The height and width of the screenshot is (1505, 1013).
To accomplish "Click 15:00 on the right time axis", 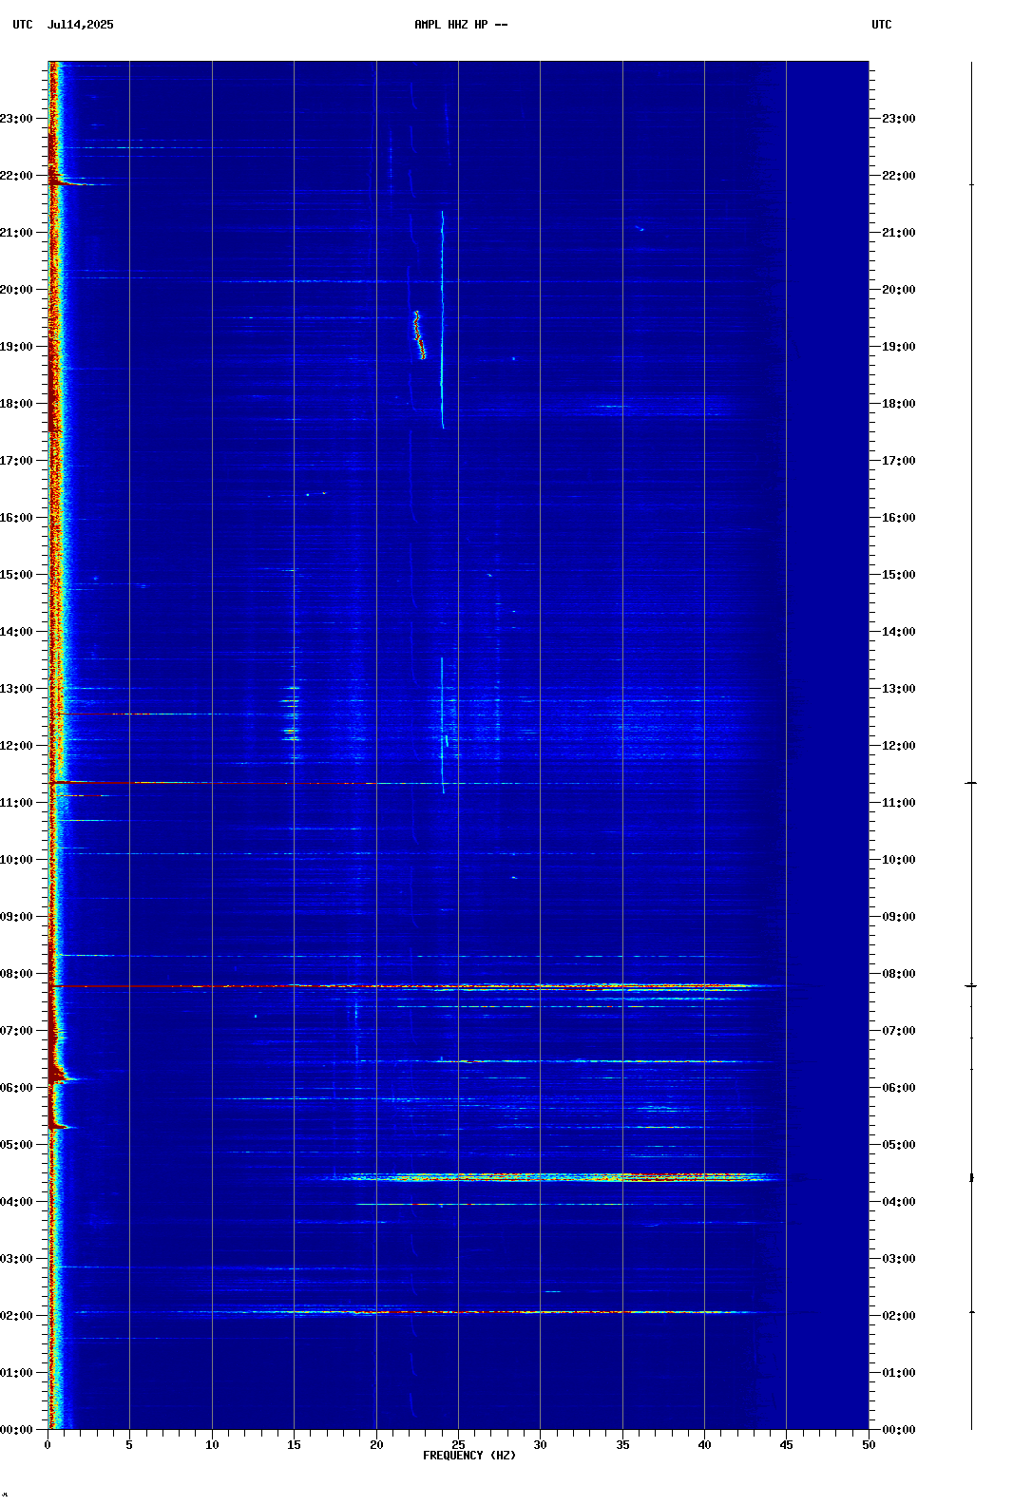I will 899,575.
